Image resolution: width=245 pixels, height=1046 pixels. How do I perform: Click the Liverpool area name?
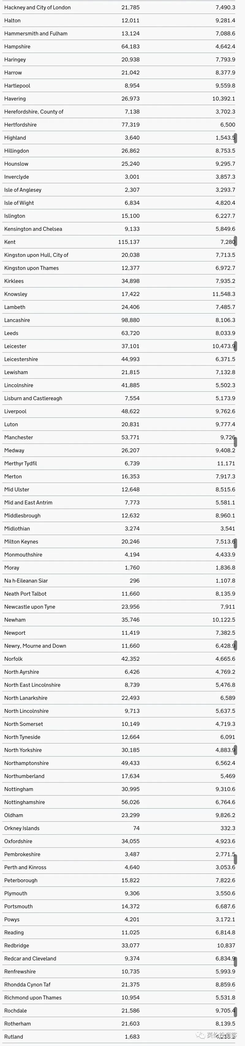coord(15,411)
